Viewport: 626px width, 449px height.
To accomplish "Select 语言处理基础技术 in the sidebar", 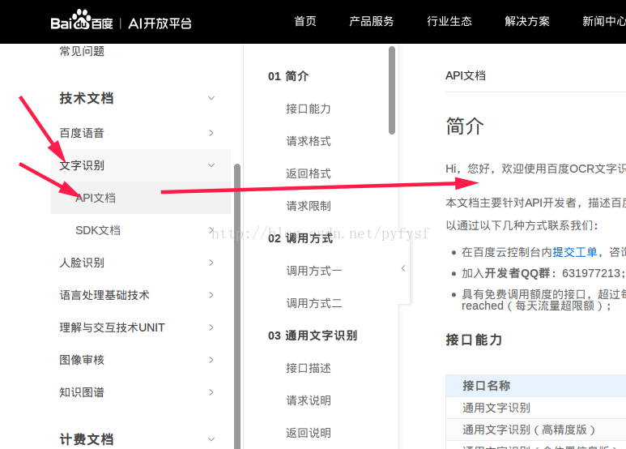I will pyautogui.click(x=104, y=295).
